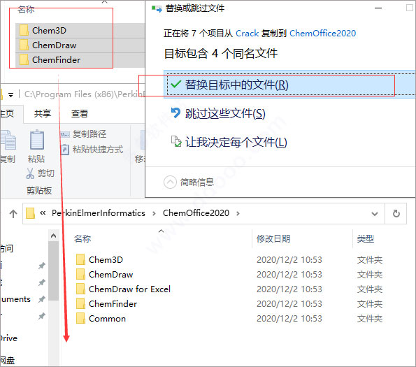Select Chem3D in the Crack source list

(x=49, y=31)
